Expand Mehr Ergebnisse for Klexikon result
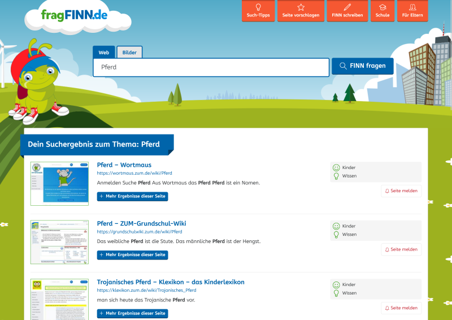452x320 pixels. tap(133, 314)
